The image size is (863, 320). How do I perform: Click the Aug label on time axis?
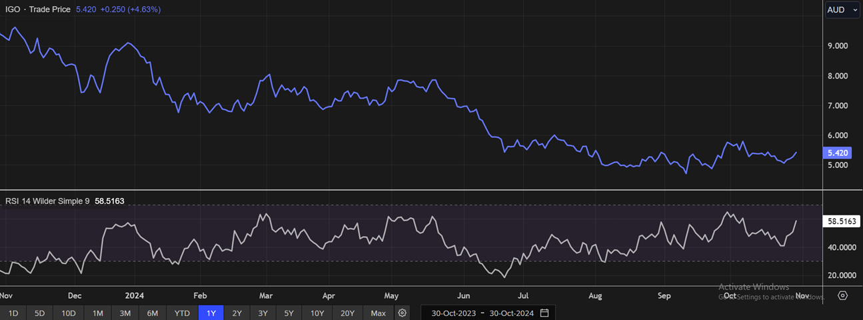[x=595, y=295]
